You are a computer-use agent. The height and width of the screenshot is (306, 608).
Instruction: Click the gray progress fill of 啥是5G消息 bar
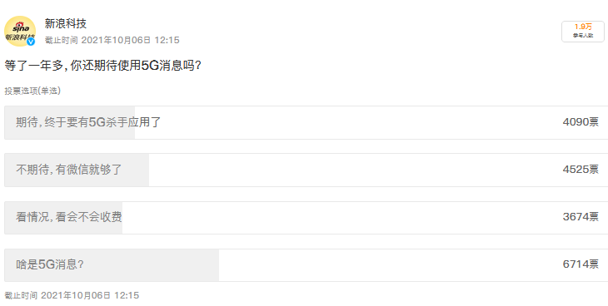click(112, 265)
